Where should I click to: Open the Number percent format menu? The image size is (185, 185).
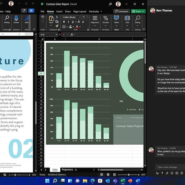pos(106,21)
